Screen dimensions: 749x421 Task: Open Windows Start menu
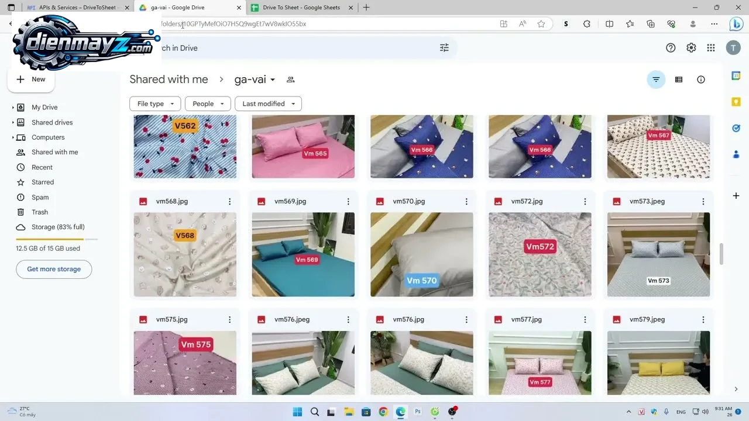click(297, 412)
